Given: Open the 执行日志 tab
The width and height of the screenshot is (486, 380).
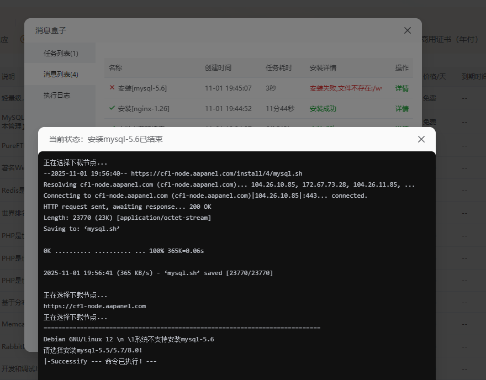Looking at the screenshot, I should (60, 95).
